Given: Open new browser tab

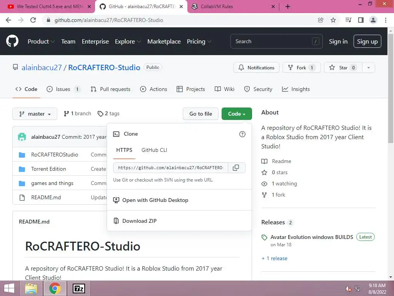Looking at the screenshot, I should coord(288,7).
